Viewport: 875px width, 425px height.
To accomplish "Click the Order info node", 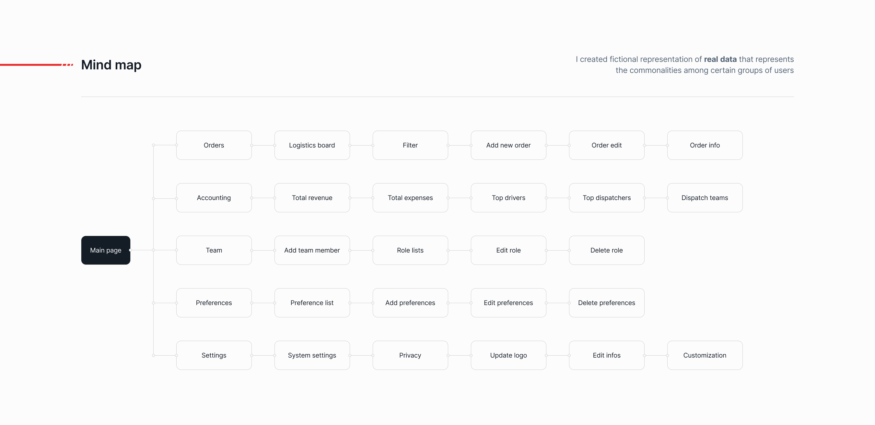I will (705, 145).
